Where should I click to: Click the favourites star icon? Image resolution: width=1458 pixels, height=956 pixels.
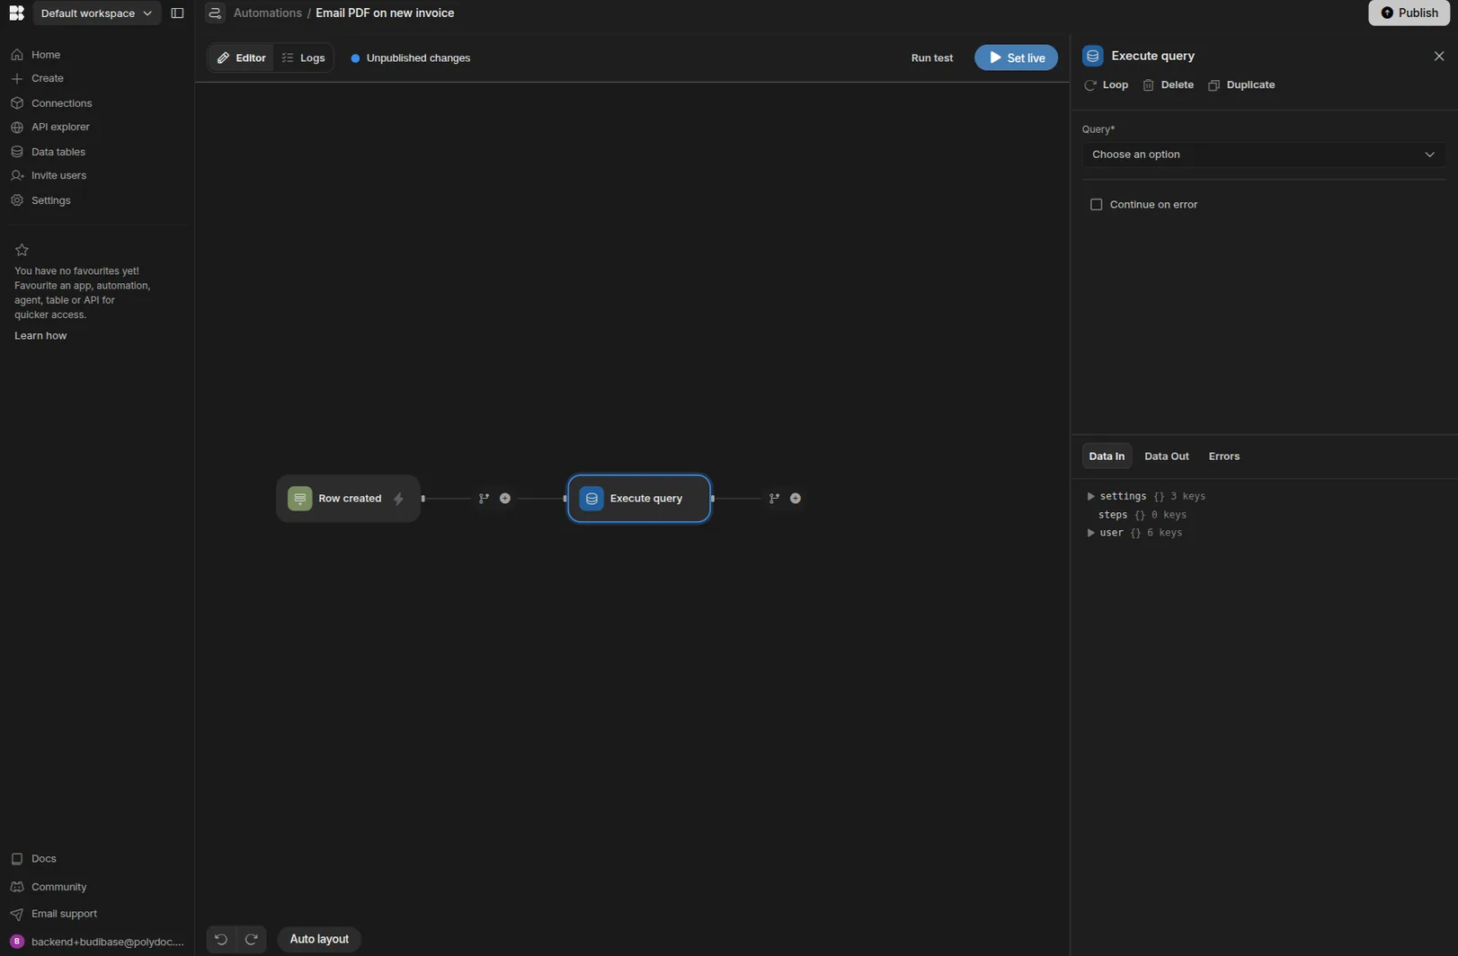coord(22,250)
